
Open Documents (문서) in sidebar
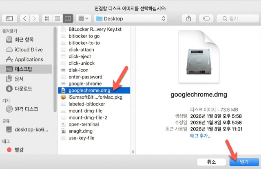[26, 79]
